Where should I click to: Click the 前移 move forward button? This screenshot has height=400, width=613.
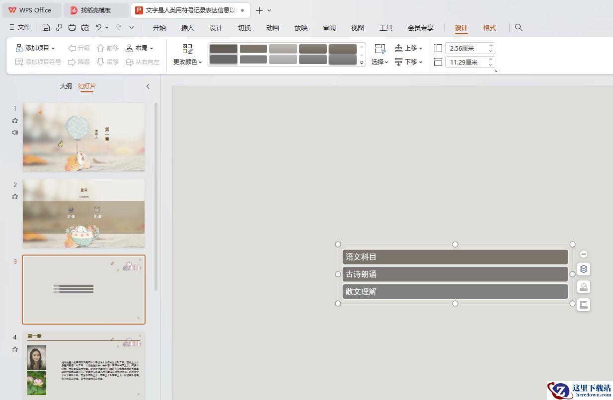coord(108,48)
